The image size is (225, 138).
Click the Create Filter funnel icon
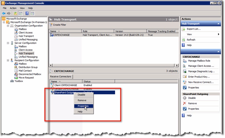point(51,25)
